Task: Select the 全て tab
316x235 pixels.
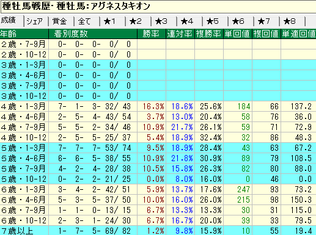Action: coord(87,21)
